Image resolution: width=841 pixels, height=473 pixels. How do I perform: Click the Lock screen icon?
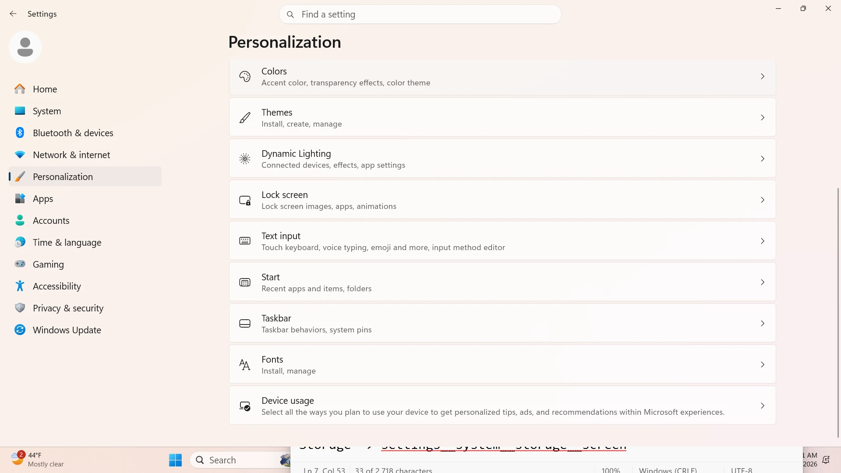tap(245, 200)
